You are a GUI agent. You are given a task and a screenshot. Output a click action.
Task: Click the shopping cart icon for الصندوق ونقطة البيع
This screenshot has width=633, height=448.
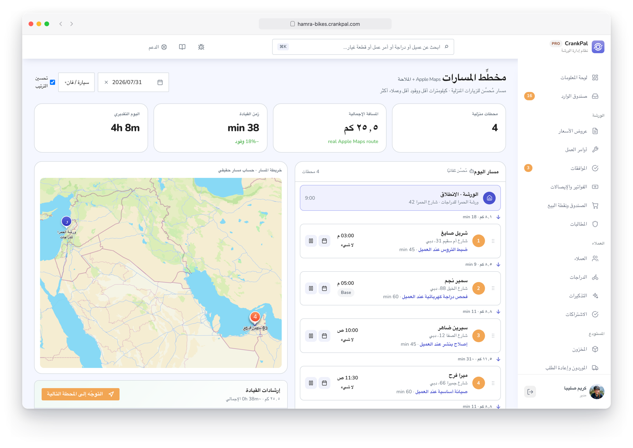[595, 206]
